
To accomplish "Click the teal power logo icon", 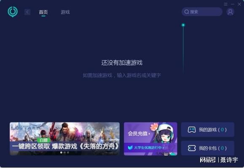I will (x=13, y=12).
